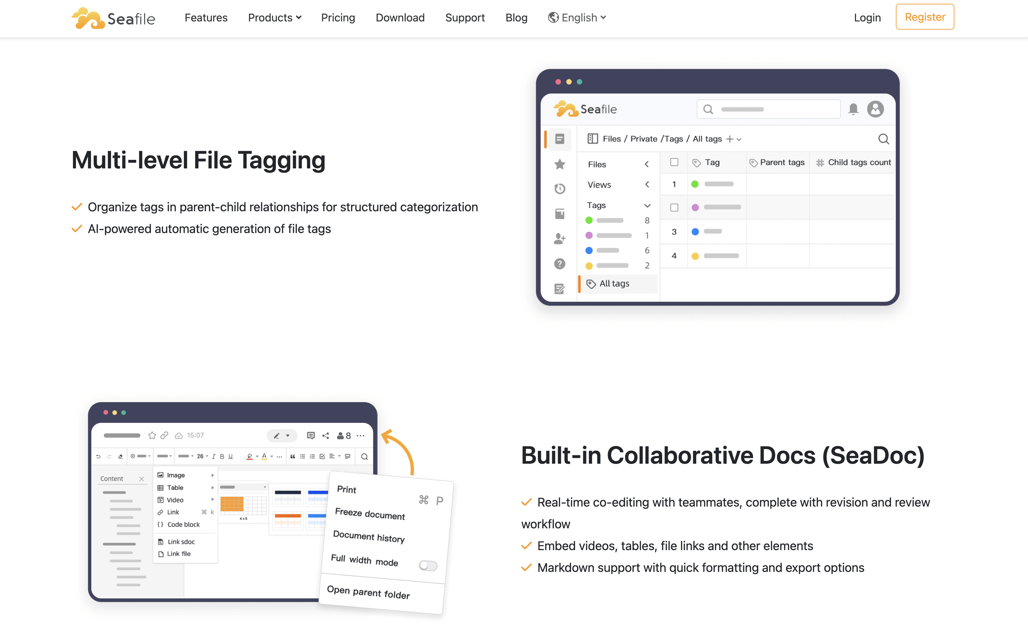Image resolution: width=1028 pixels, height=643 pixels.
Task: Click the edit-note icon at the sidebar bottom
Action: coord(560,289)
